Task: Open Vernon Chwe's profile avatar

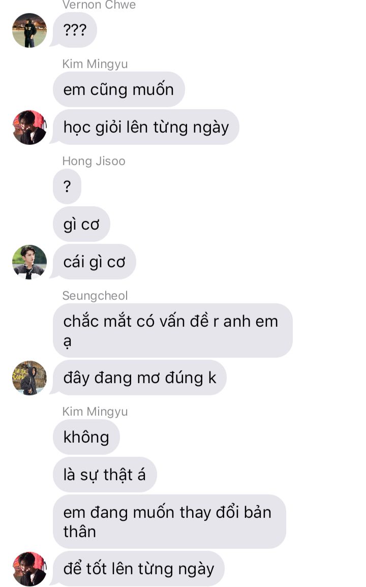Action: [x=29, y=30]
